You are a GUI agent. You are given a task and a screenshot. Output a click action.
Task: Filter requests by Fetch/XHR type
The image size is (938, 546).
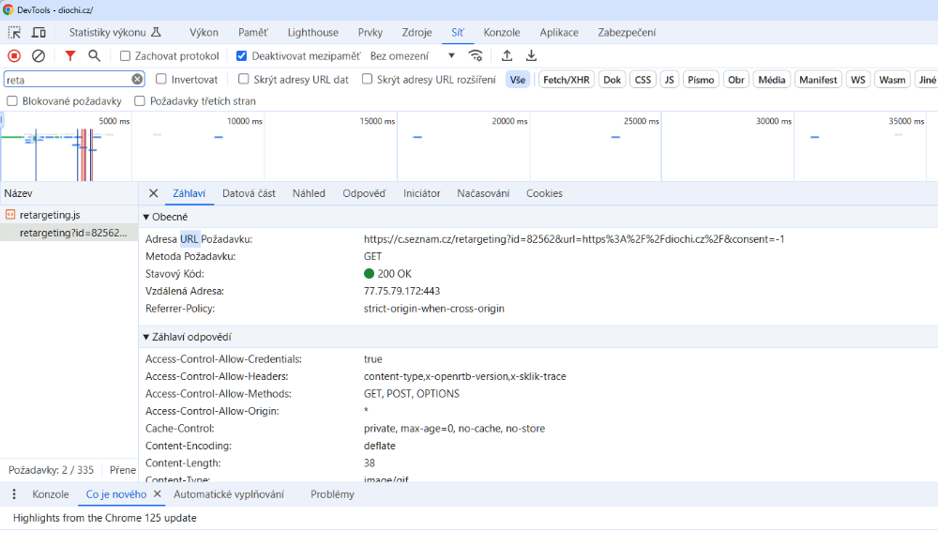[x=567, y=80]
